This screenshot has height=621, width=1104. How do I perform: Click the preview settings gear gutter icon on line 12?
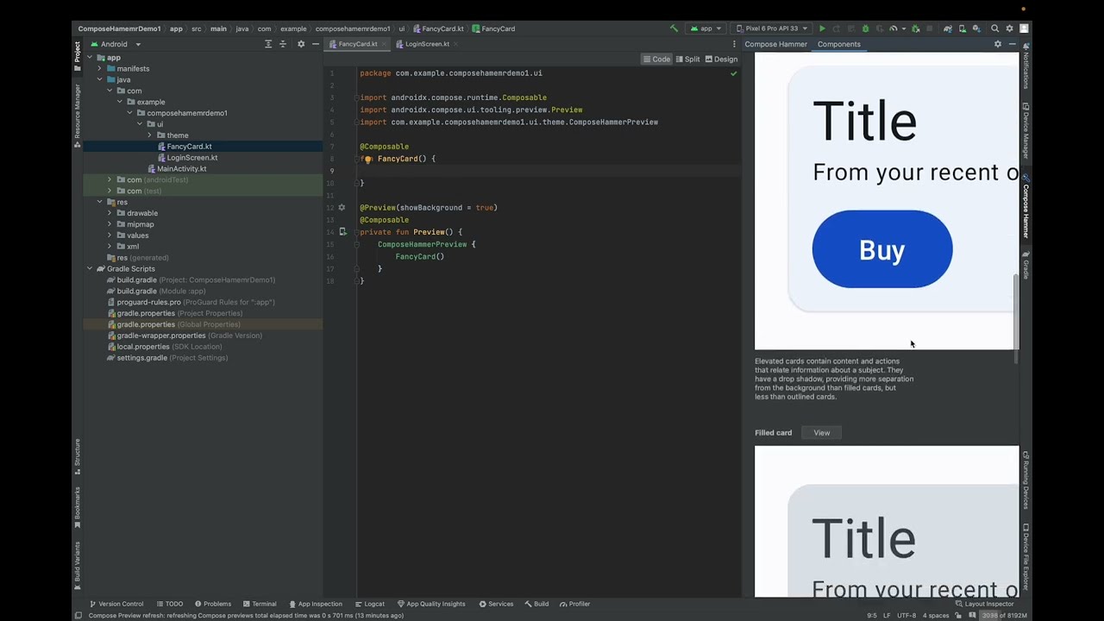[342, 207]
